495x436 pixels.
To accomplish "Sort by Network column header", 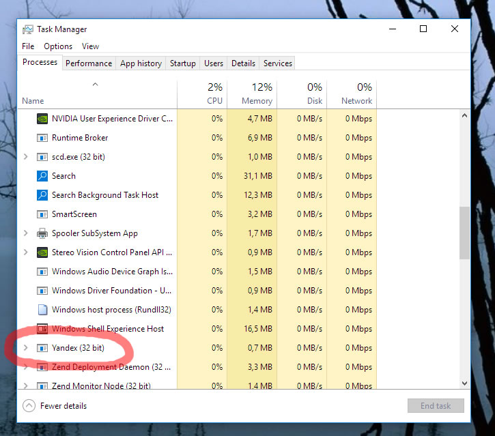I will [352, 95].
